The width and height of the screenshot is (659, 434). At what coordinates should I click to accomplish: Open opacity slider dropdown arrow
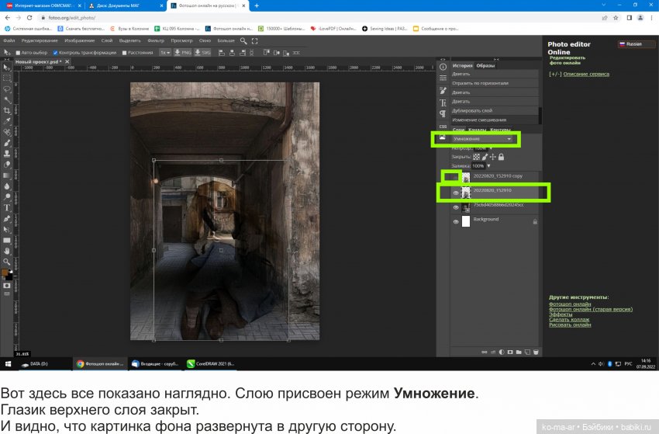pyautogui.click(x=491, y=148)
